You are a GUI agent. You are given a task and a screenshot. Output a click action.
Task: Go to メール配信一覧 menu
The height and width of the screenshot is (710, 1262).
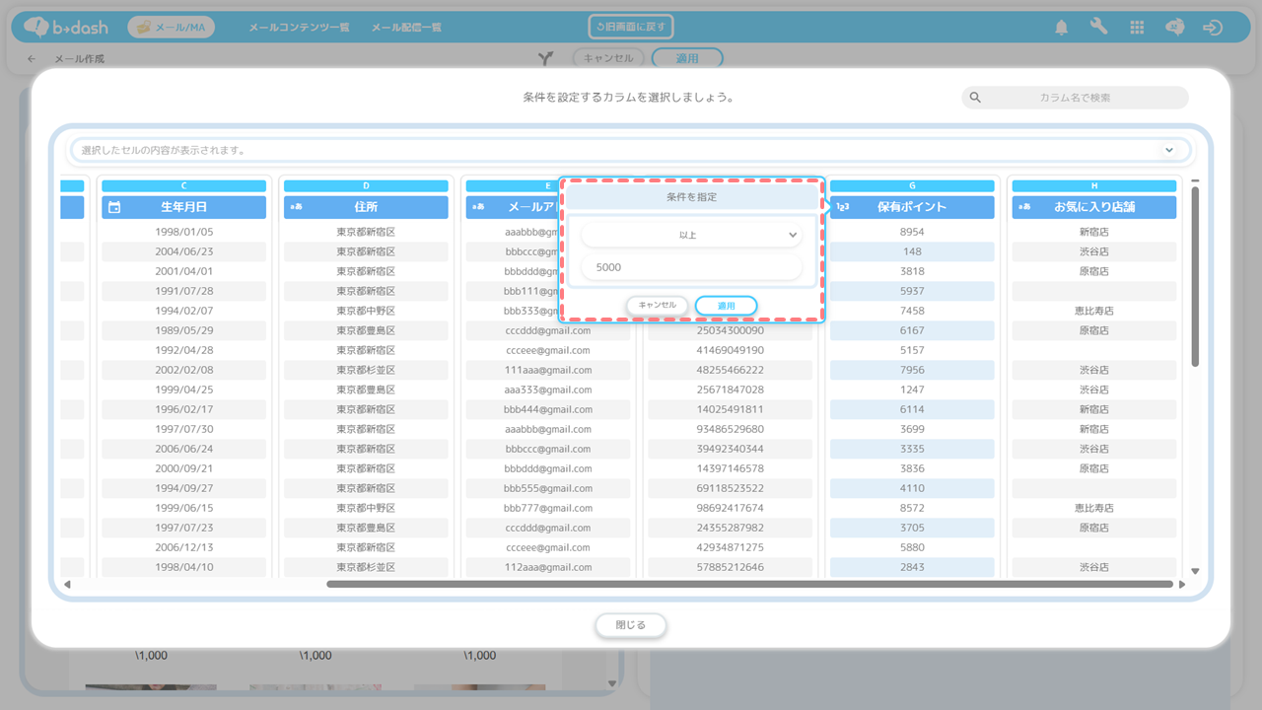tap(406, 28)
